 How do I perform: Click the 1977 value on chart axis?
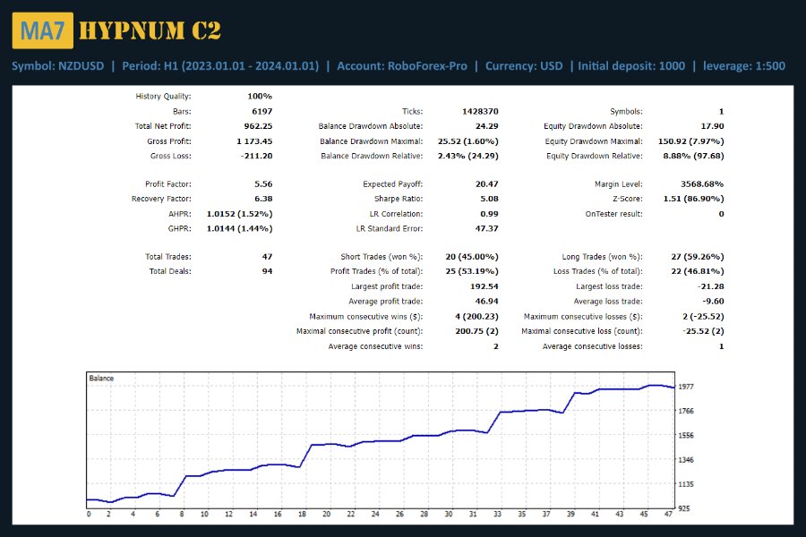pos(686,387)
